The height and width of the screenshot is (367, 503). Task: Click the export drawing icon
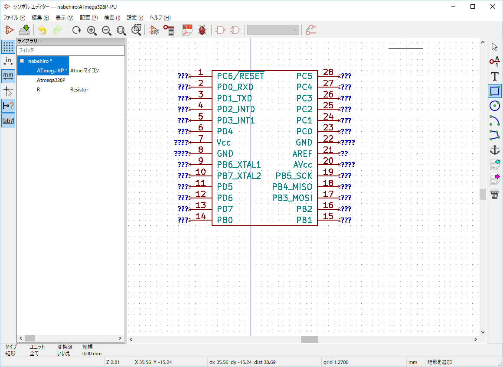(x=495, y=179)
